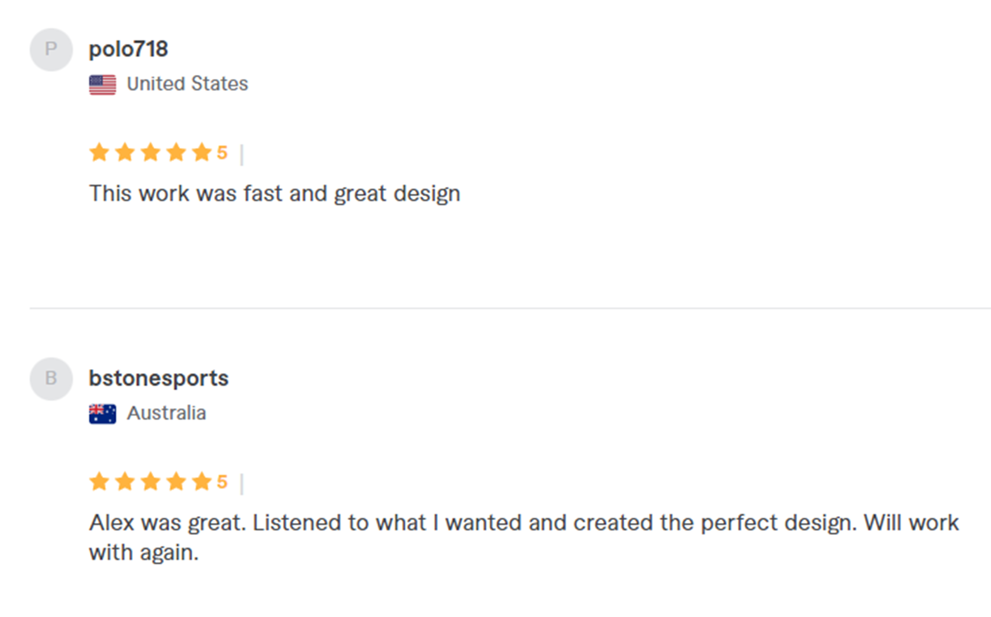Click the first star in polo718's rating
Image resolution: width=991 pixels, height=617 pixels.
click(x=99, y=153)
